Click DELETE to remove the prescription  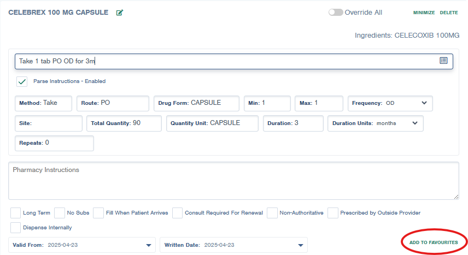coord(449,13)
